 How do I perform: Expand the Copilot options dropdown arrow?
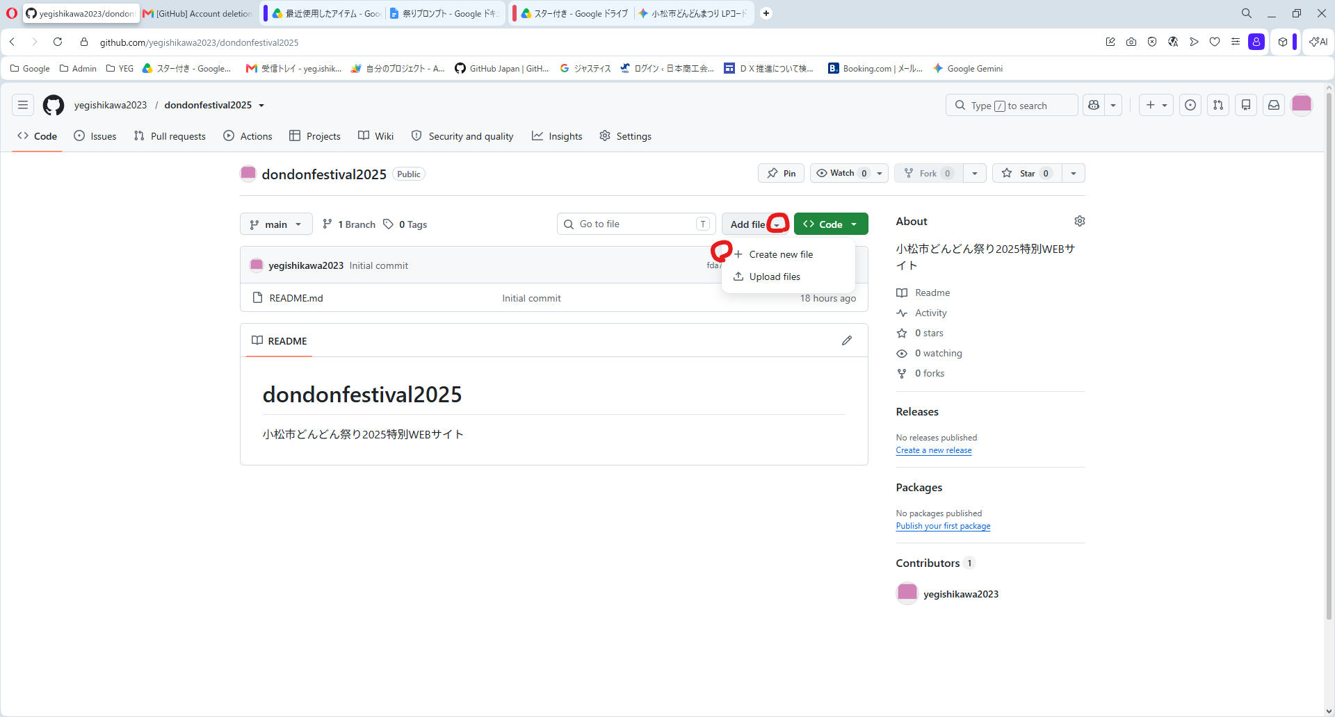point(1113,105)
